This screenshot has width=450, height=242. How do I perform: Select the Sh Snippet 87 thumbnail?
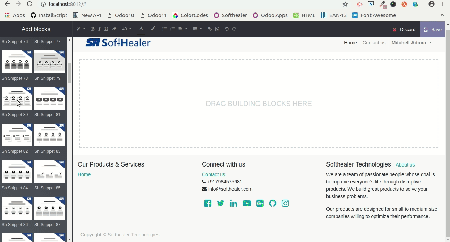point(50,208)
